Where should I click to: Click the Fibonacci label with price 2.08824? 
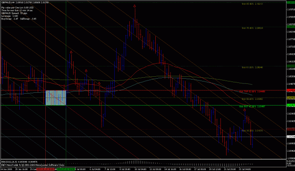pyautogui.click(x=253, y=28)
